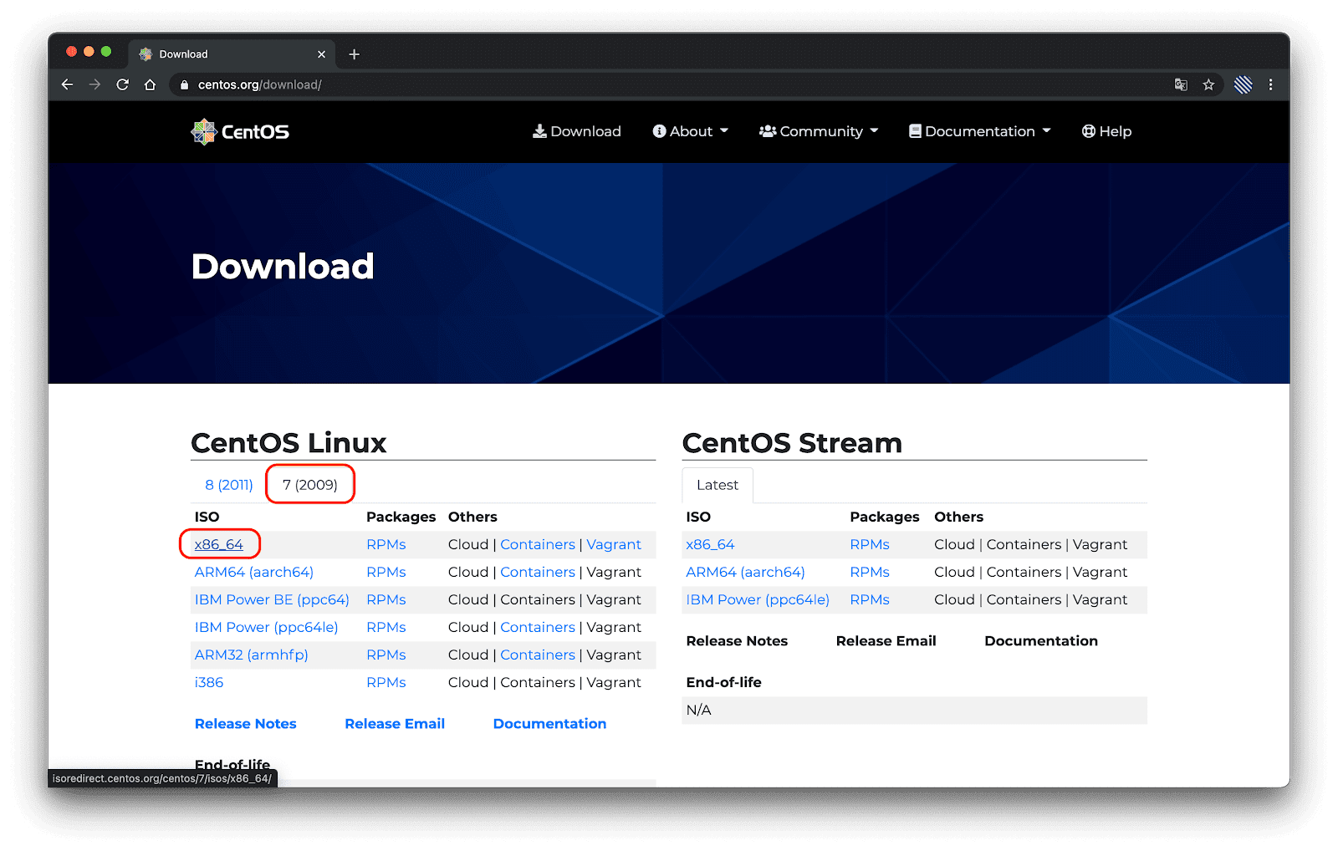The width and height of the screenshot is (1338, 851).
Task: Open Containers in the CentOS Linux x86_64 row
Action: click(x=538, y=544)
